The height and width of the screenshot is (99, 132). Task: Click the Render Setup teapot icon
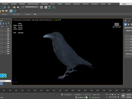(x=14, y=7)
